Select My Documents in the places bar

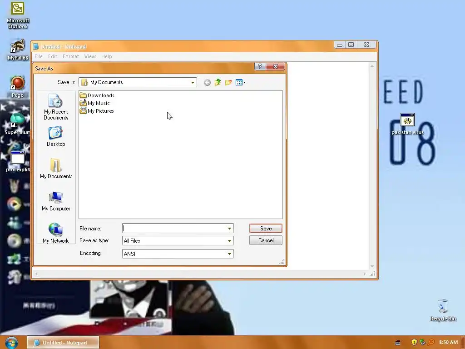(x=56, y=169)
